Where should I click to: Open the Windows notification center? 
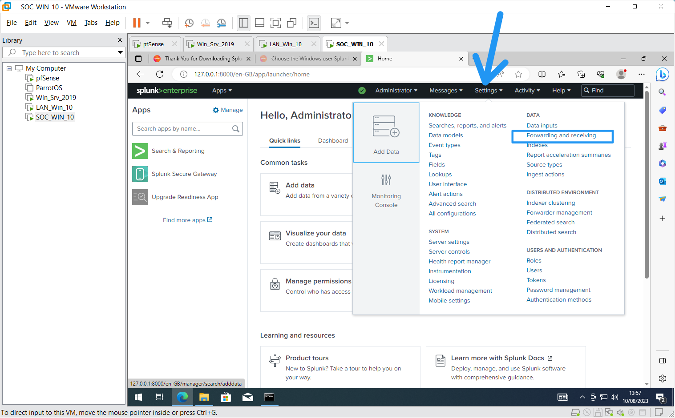pos(661,397)
